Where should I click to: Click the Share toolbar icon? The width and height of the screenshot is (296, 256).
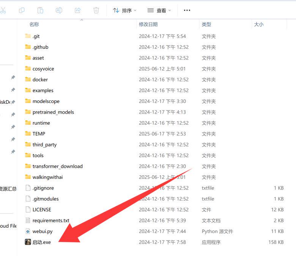77,10
